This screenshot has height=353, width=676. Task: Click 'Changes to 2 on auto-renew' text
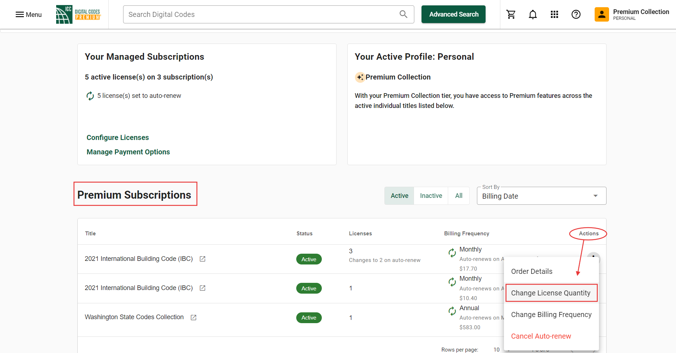point(384,260)
